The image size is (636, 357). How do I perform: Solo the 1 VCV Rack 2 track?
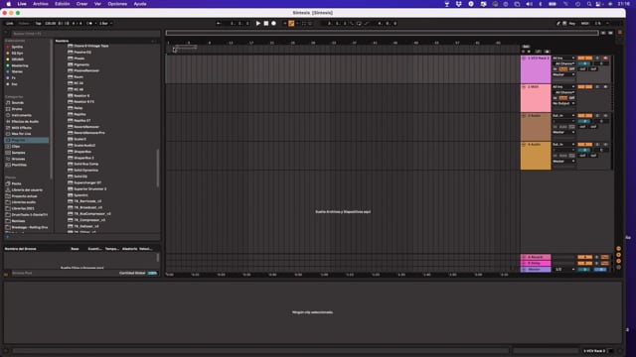[597, 59]
